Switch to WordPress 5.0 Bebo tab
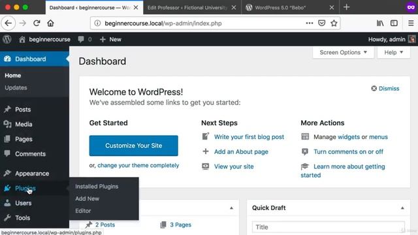The image size is (418, 235). point(280,8)
